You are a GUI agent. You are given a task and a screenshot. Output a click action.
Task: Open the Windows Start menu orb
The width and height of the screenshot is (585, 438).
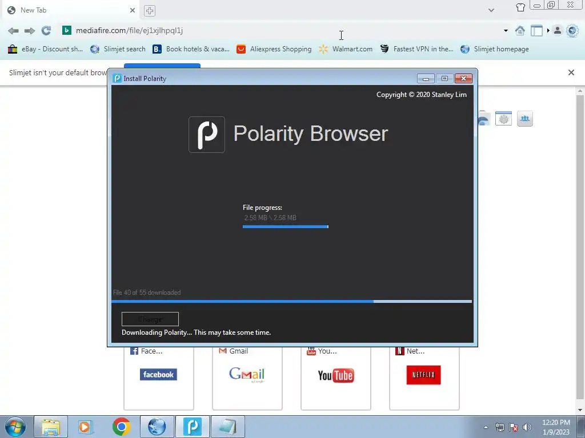(x=15, y=427)
